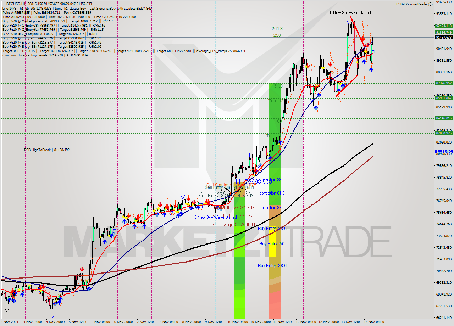Click the 77795.430 price axis value
Screen dimensions: 454x326
pyautogui.click(x=444, y=189)
